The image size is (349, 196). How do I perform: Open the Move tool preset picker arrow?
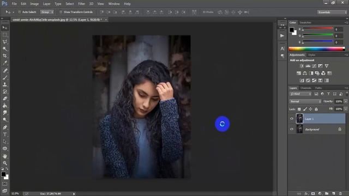[x=13, y=12]
